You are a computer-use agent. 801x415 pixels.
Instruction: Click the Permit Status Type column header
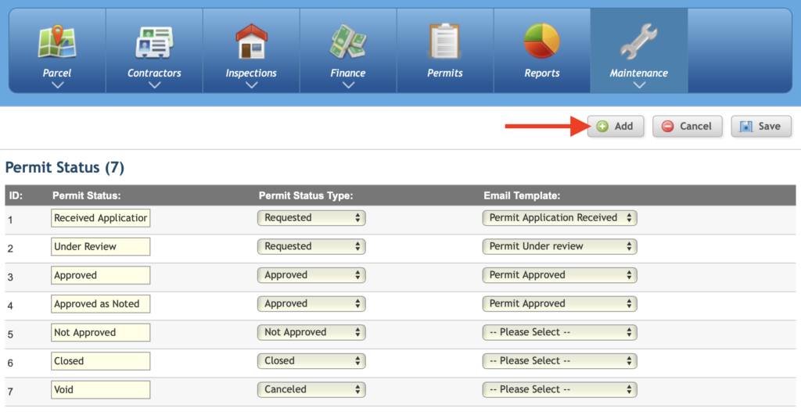[306, 195]
